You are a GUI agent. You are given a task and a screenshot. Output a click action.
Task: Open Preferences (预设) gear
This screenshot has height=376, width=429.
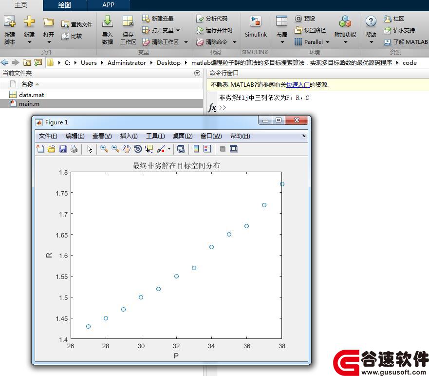coord(305,19)
